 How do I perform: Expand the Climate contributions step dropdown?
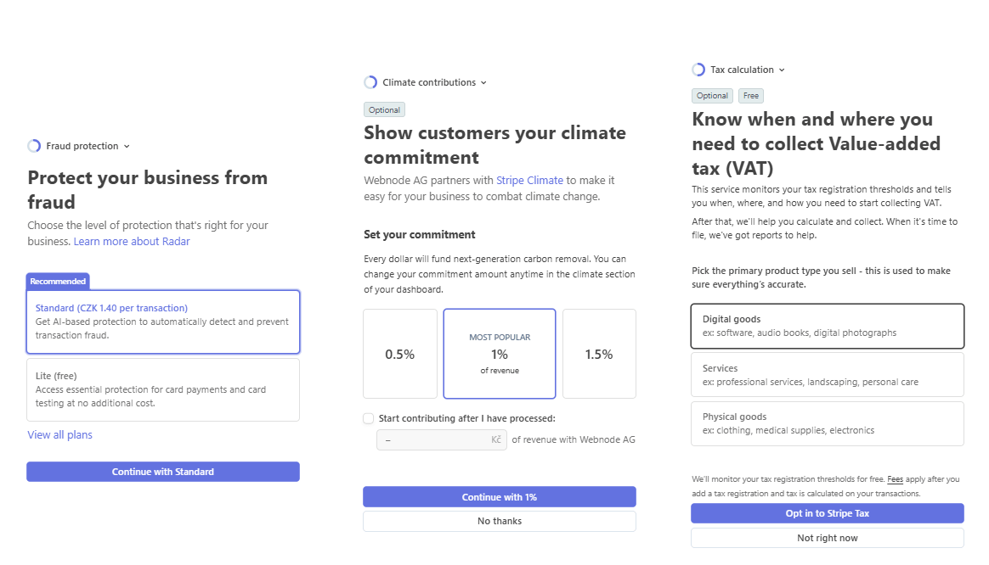(483, 82)
